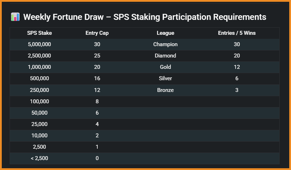Click the League column header
The height and width of the screenshot is (170, 291).
click(165, 33)
